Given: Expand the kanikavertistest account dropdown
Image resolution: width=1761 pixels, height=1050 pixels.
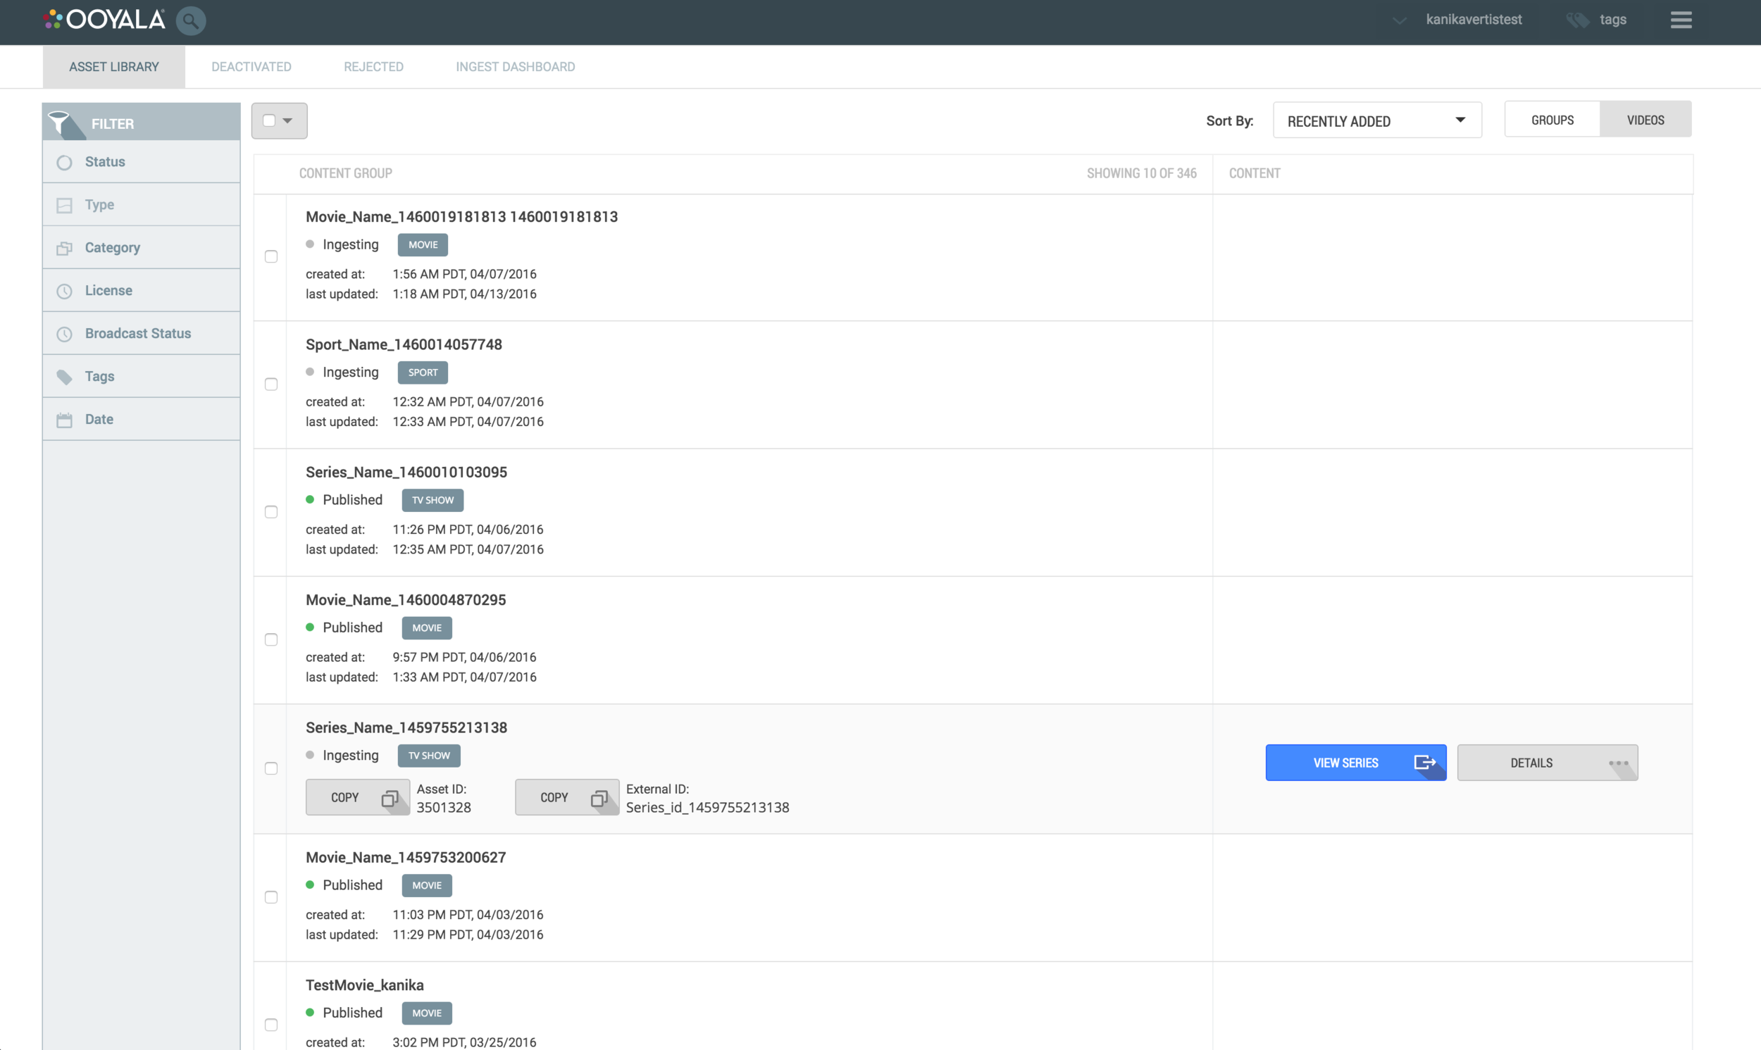Looking at the screenshot, I should [x=1399, y=20].
